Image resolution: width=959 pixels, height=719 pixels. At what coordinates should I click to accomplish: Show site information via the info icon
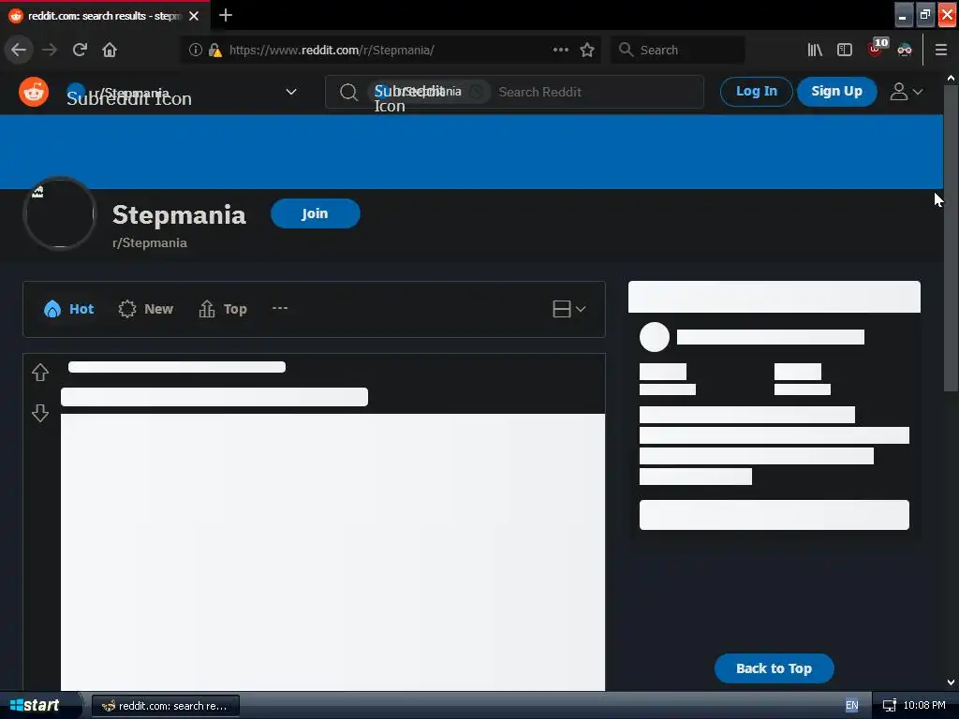point(195,50)
